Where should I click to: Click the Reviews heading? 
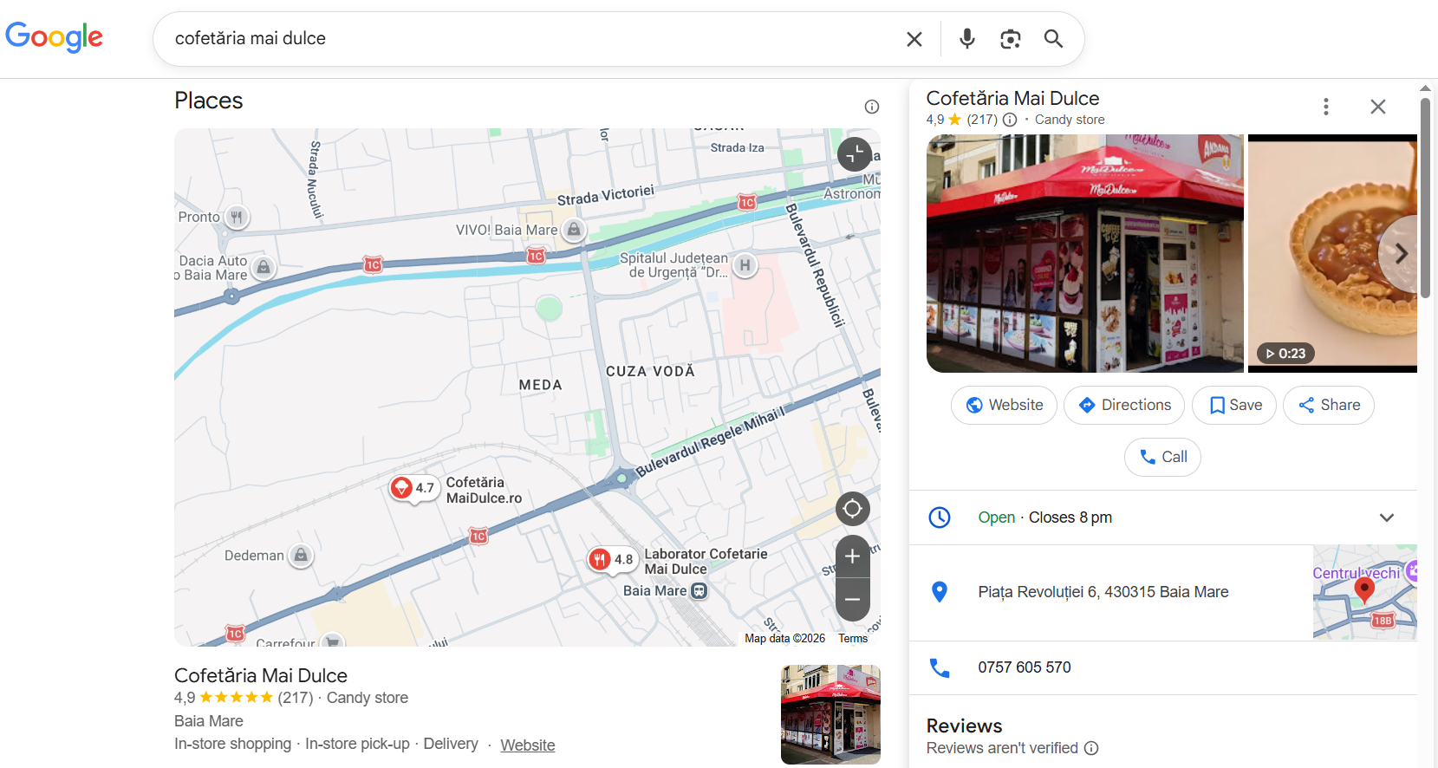coord(964,726)
